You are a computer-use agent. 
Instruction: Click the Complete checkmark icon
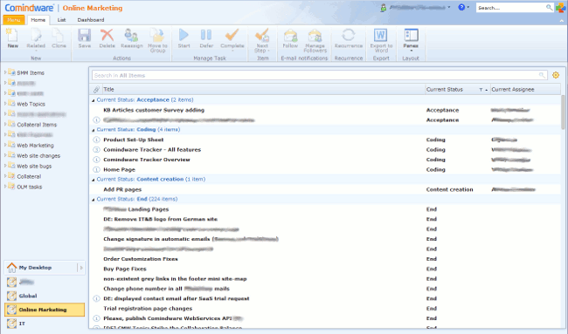pos(232,36)
